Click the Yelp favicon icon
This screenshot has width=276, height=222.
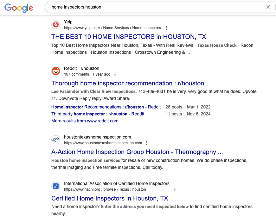[56, 25]
